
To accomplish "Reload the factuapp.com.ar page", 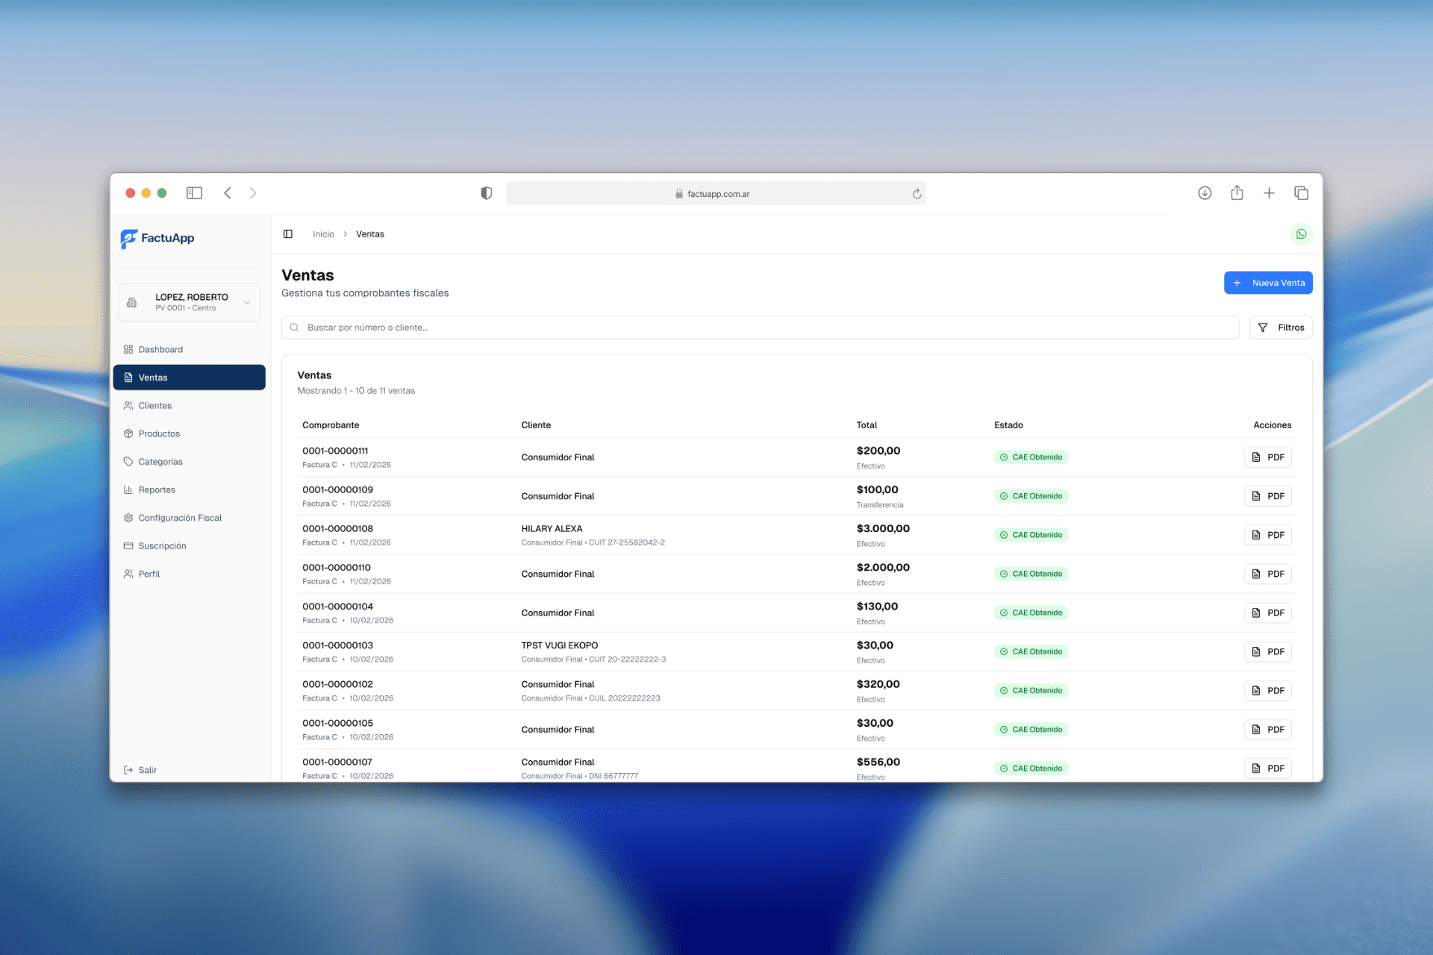I will [917, 193].
